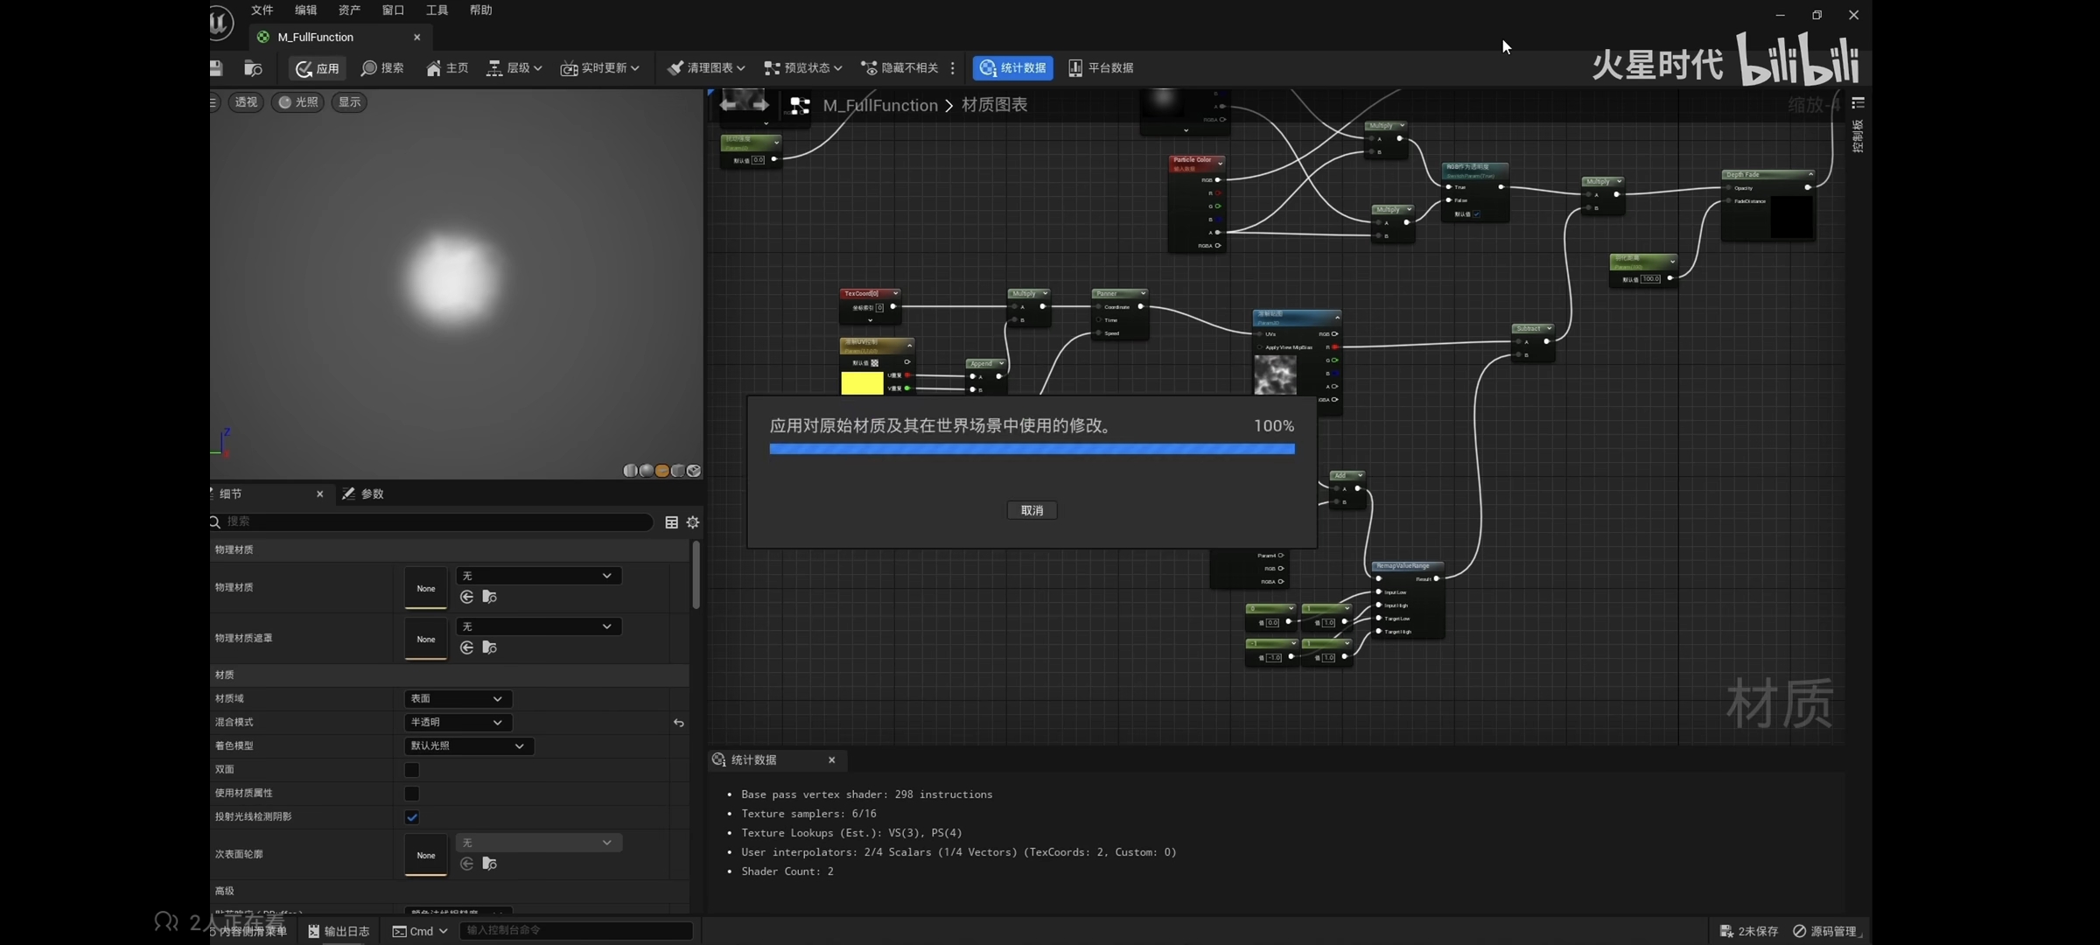2100x945 pixels.
Task: Open the 混合模式 (Blend Mode) dropdown showing 半透明
Action: [457, 723]
